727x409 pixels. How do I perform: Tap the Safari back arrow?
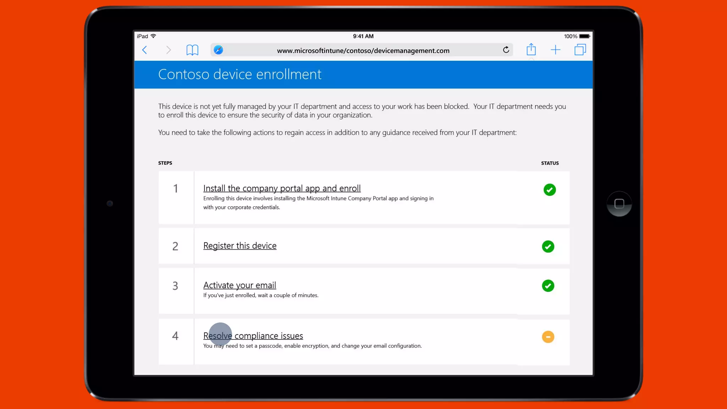[144, 50]
